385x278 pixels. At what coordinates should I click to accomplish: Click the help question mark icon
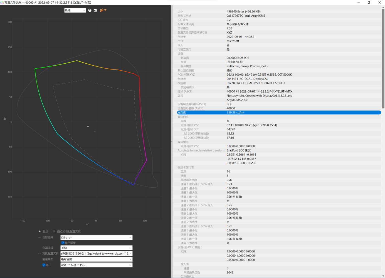(x=90, y=10)
